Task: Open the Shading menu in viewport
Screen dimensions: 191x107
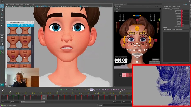Action: (11, 4)
